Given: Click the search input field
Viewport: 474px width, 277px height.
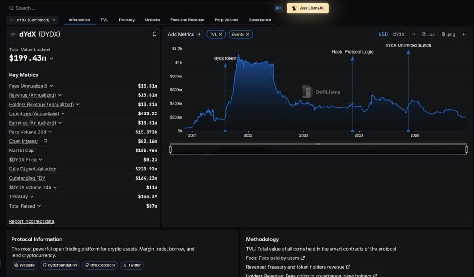Looking at the screenshot, I should (141, 8).
